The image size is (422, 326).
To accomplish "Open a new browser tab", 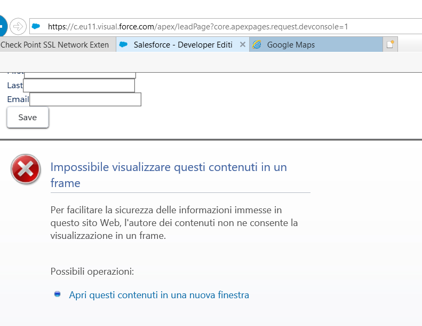I will (x=390, y=45).
